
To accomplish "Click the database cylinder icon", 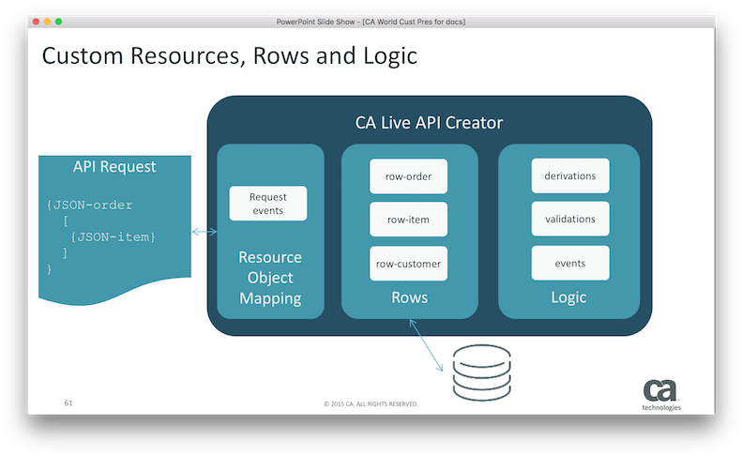I will pos(482,372).
